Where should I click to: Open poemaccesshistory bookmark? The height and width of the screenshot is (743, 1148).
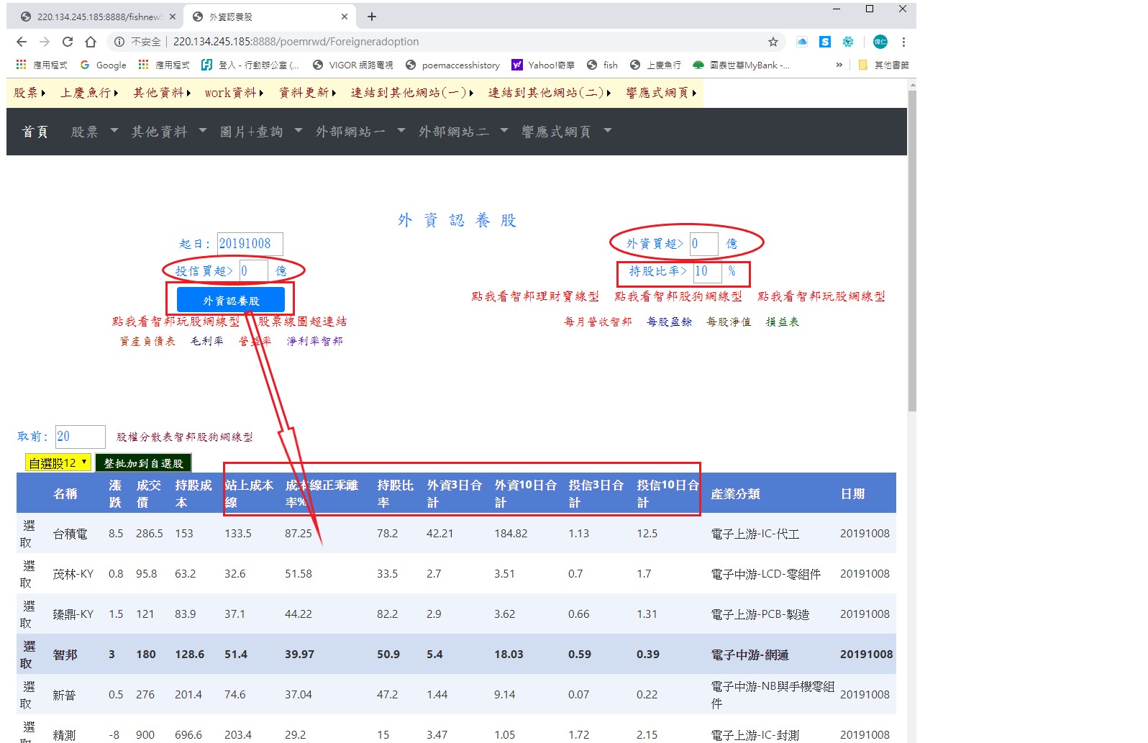tap(453, 65)
